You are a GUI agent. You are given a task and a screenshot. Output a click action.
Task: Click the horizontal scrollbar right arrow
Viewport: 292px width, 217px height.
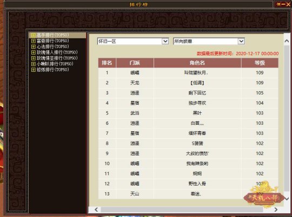coord(276,210)
